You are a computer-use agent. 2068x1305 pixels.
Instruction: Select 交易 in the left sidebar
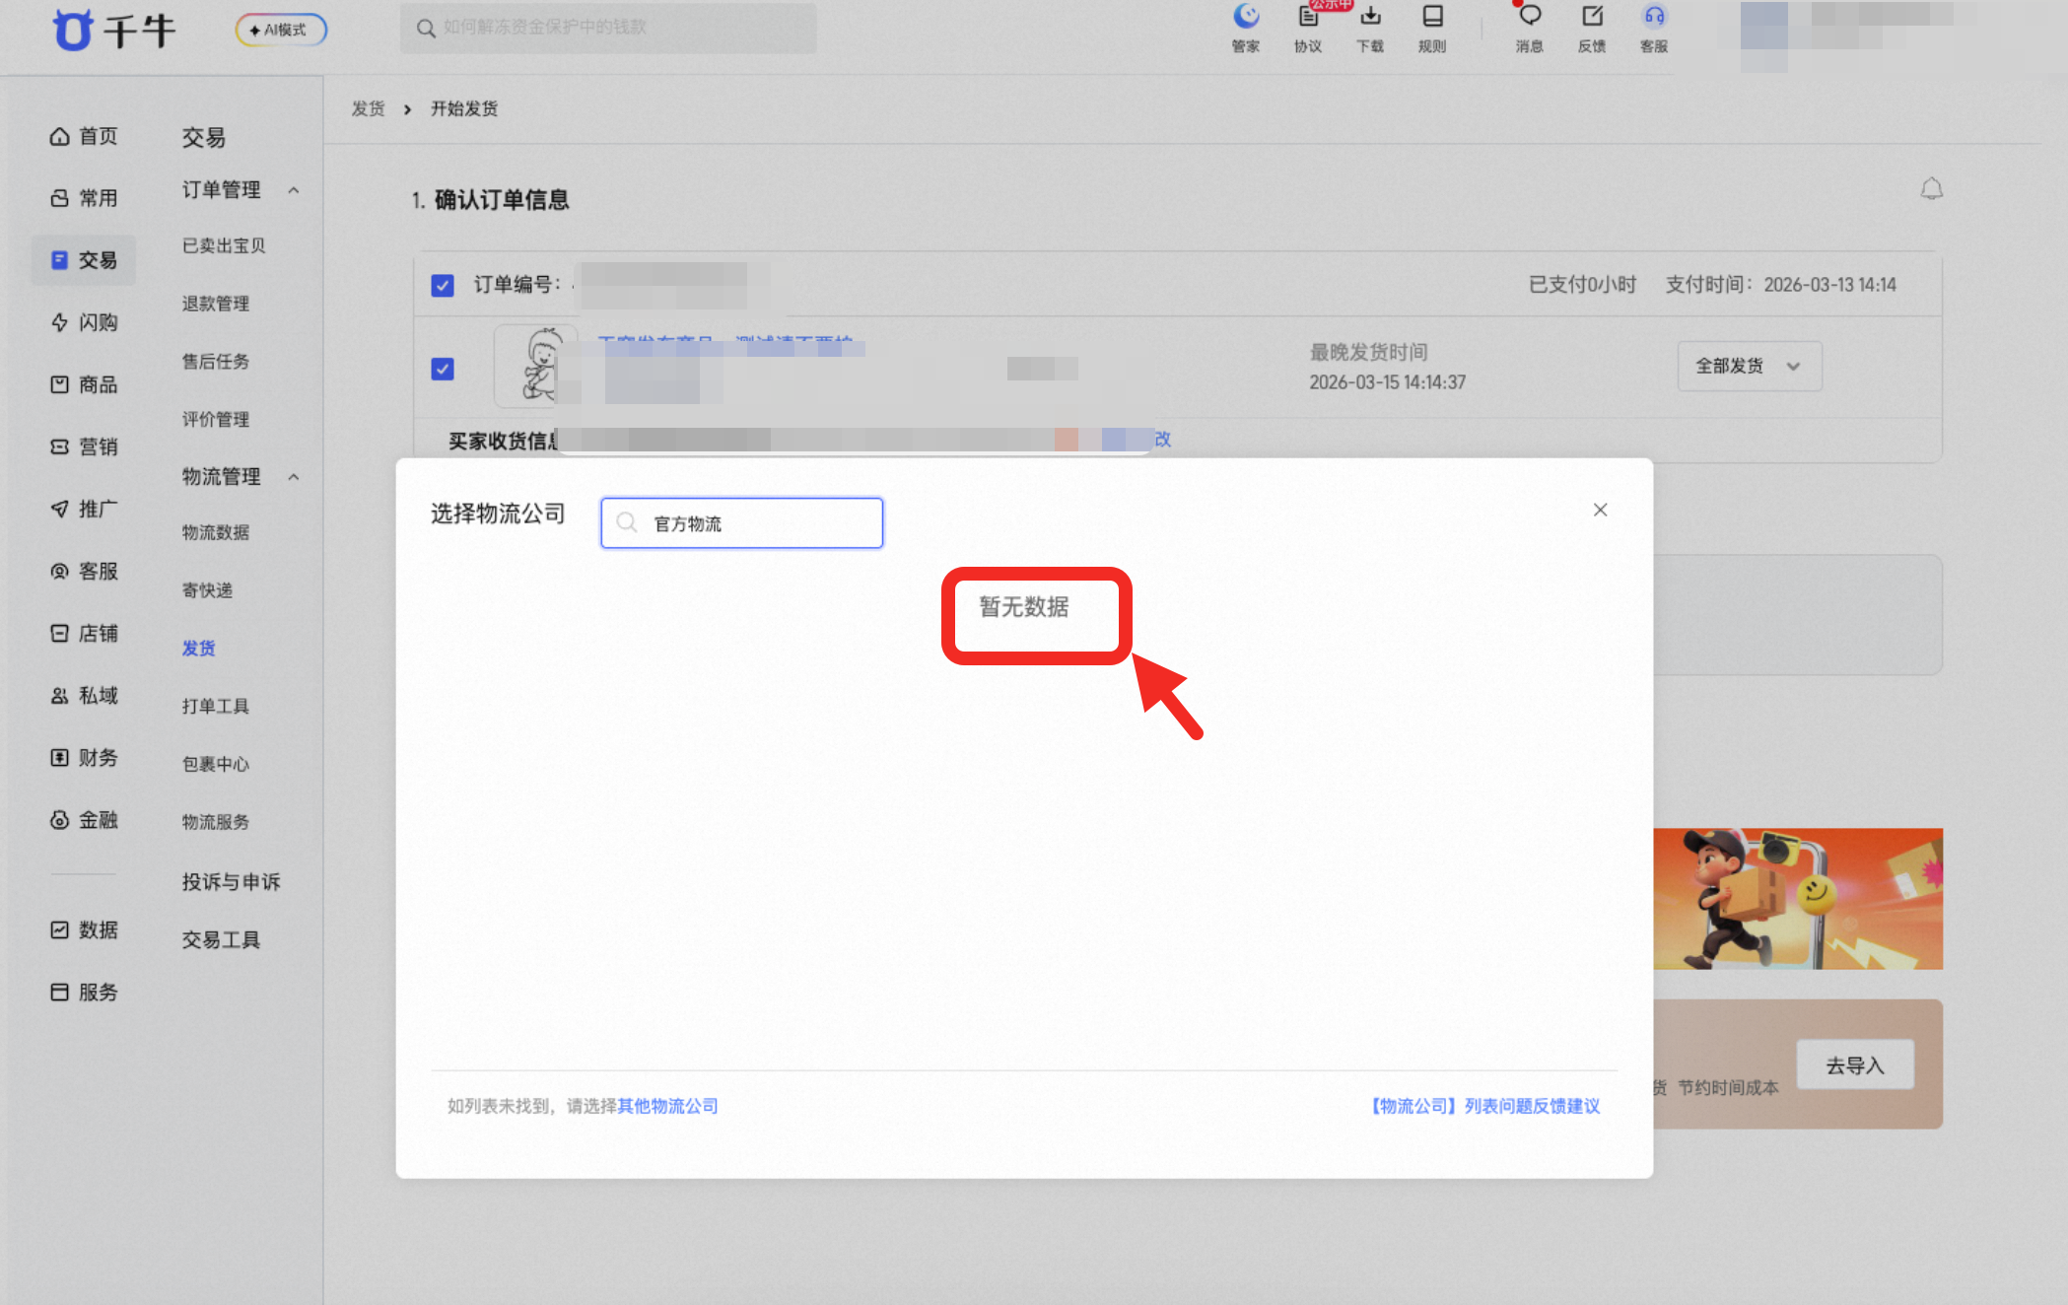[84, 260]
